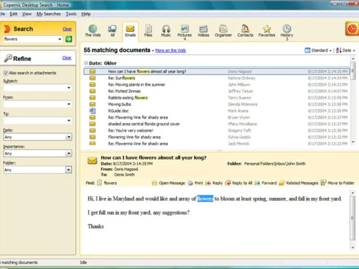Open the Videos category
359x269 pixels.
point(203,31)
